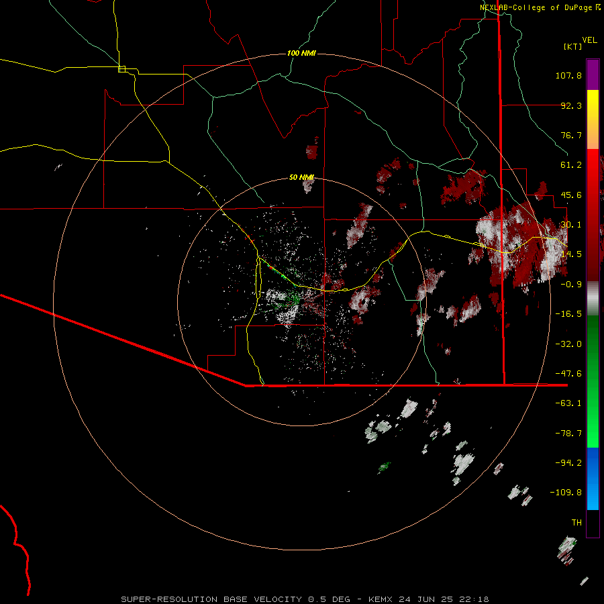Click the bright green segment of the color bar
The height and width of the screenshot is (604, 604).
(x=593, y=381)
